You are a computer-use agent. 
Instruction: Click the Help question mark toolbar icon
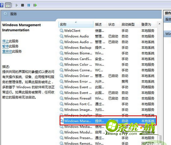[1, 5]
